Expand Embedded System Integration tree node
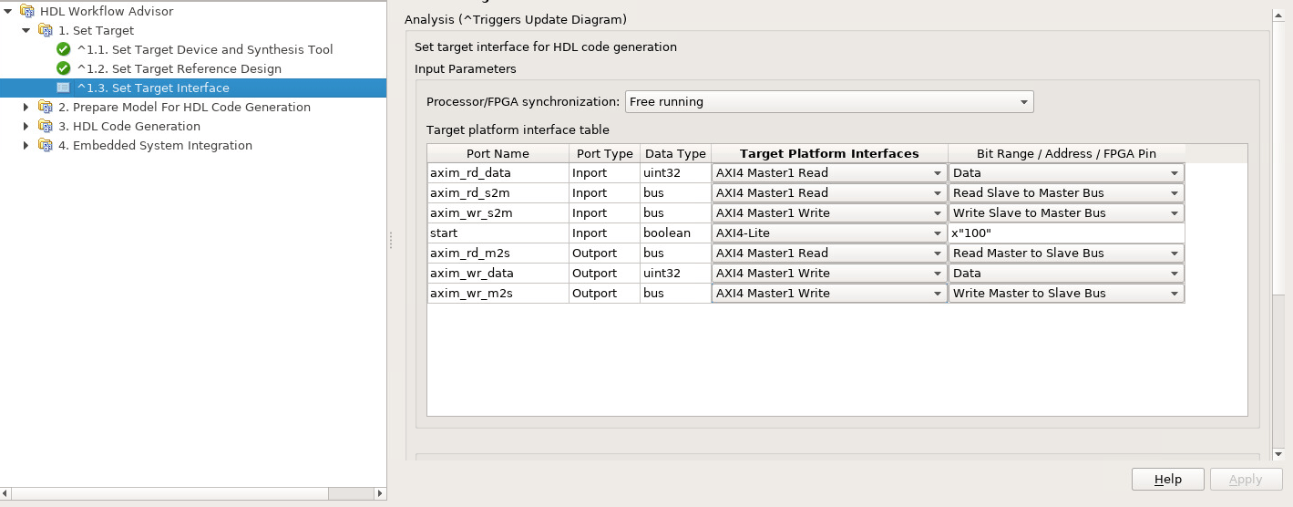This screenshot has height=507, width=1293. [26, 146]
